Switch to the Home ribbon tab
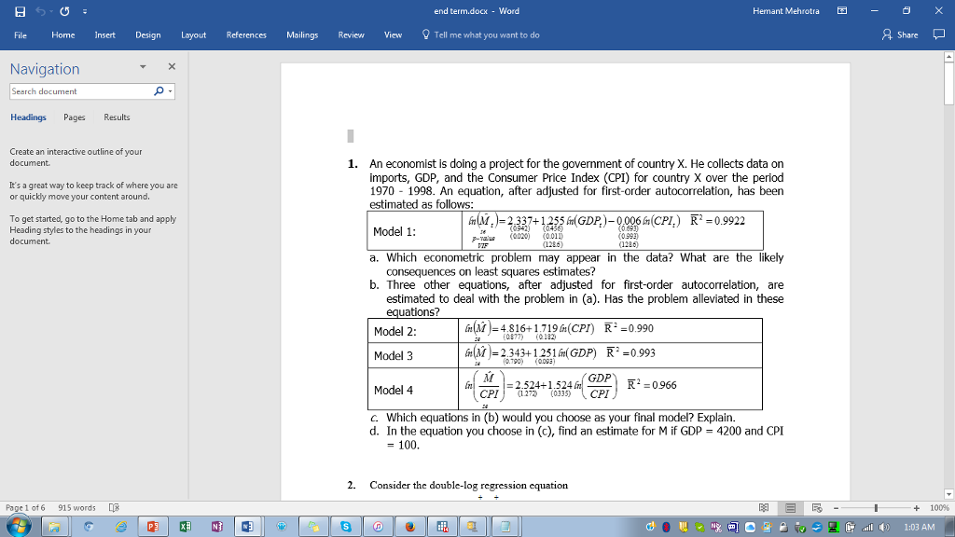This screenshot has height=537, width=955. [63, 35]
